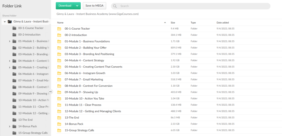The width and height of the screenshot is (282, 136).
Task: Sort by Size column header
Action: (173, 22)
